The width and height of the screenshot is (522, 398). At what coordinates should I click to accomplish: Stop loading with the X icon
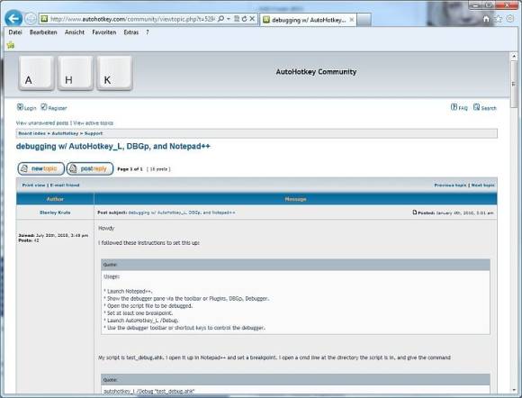[x=252, y=19]
